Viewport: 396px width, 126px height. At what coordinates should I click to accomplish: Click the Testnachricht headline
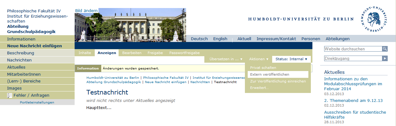tap(107, 92)
